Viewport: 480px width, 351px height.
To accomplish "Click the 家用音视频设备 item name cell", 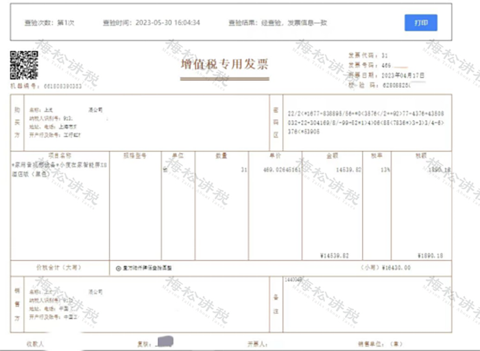I will pyautogui.click(x=60, y=169).
